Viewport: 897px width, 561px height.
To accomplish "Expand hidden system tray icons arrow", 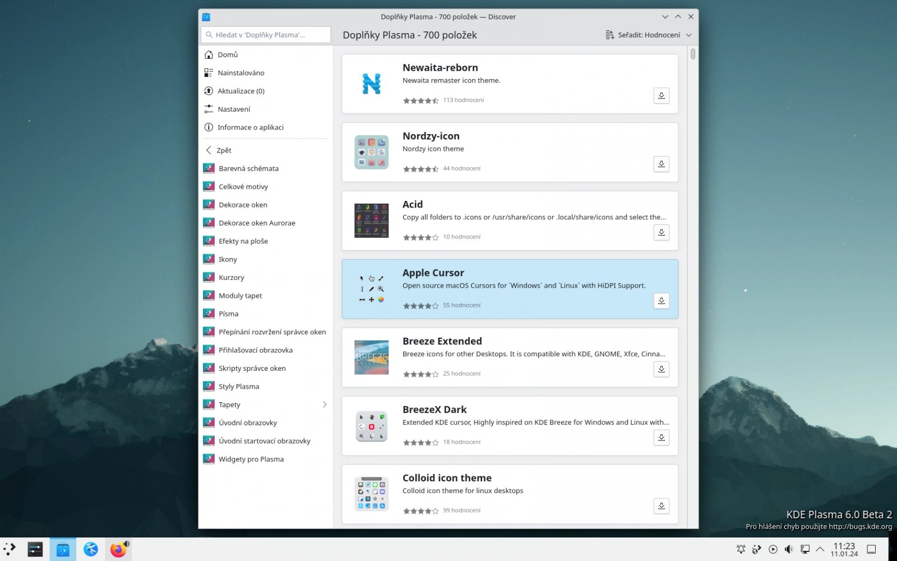I will 820,549.
